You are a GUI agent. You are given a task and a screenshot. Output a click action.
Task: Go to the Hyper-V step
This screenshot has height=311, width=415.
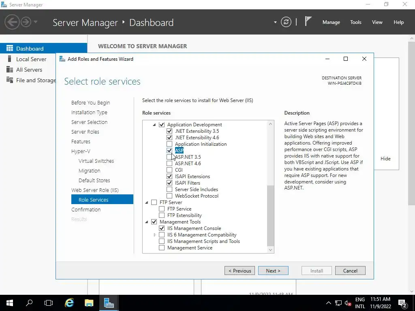(x=81, y=151)
